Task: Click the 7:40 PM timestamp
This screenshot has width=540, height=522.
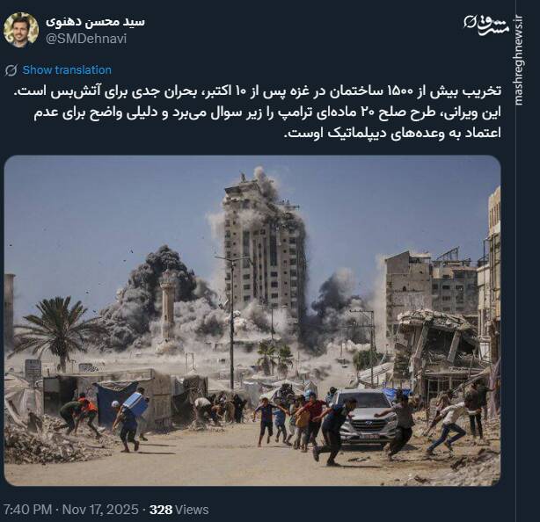Action: coord(27,510)
